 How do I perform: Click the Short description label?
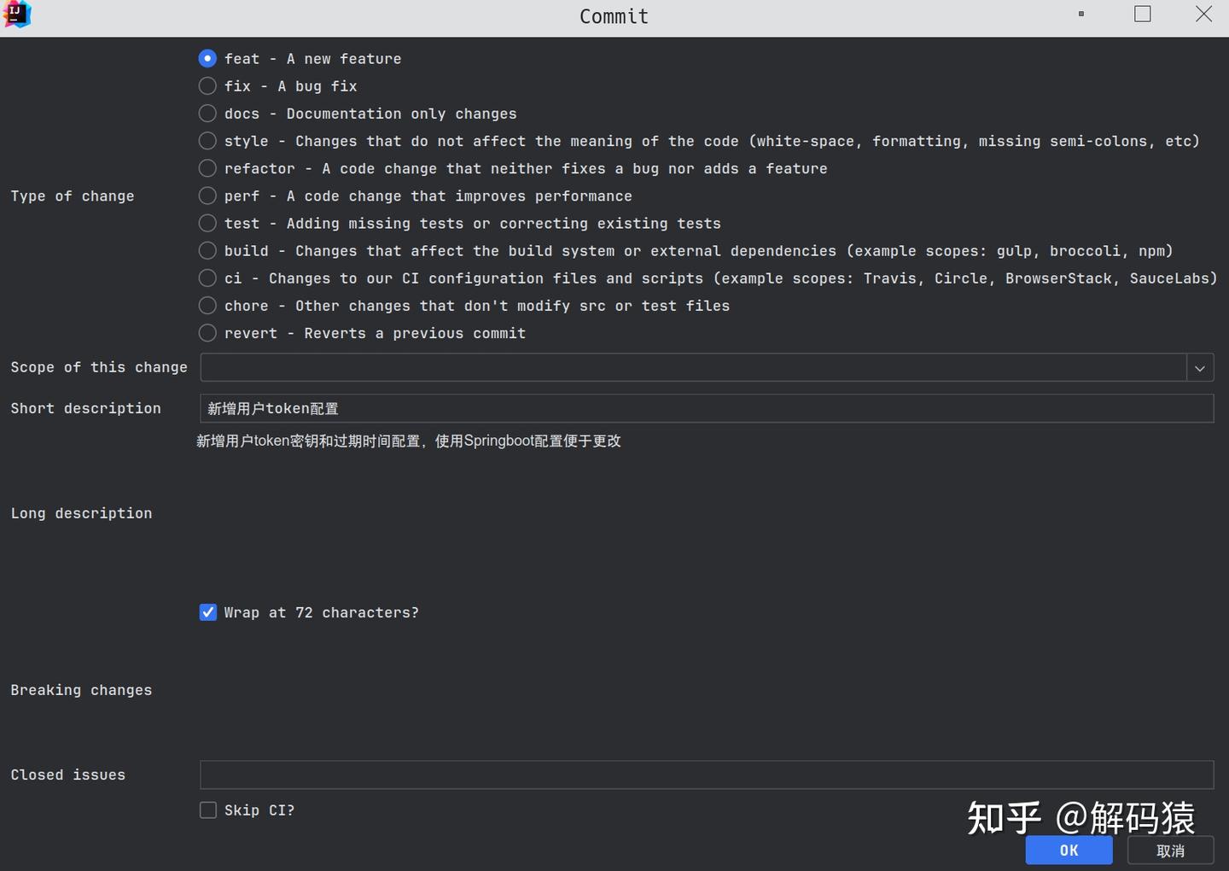(x=85, y=408)
